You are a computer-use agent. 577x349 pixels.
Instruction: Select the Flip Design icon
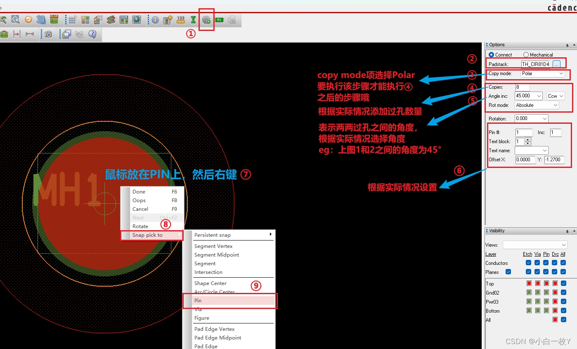(x=55, y=19)
